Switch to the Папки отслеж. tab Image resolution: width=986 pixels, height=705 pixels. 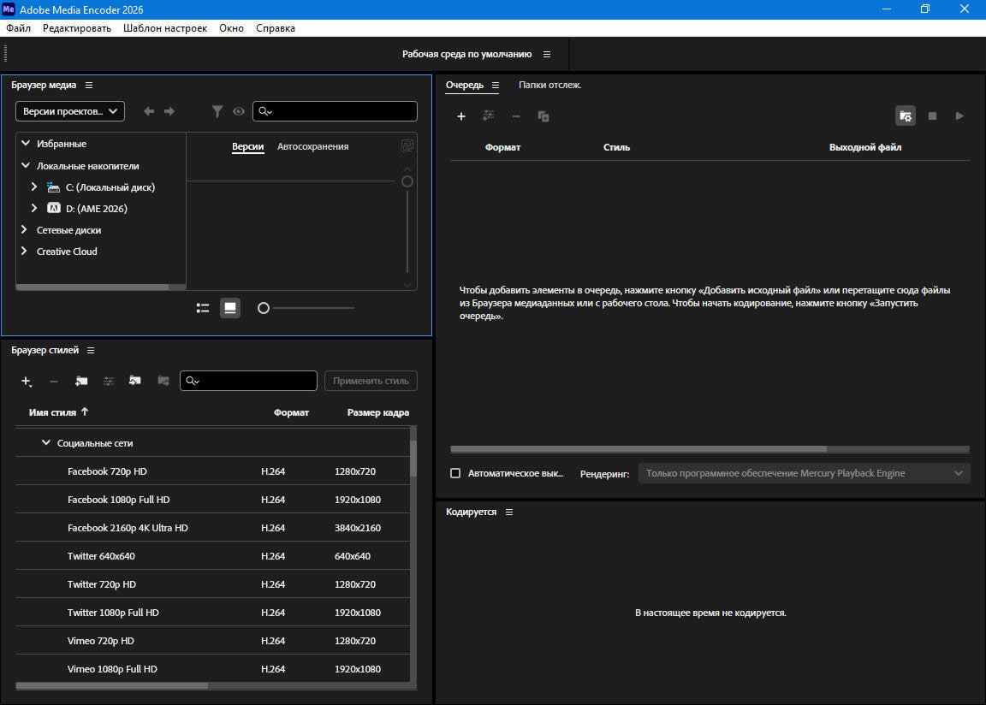point(549,85)
